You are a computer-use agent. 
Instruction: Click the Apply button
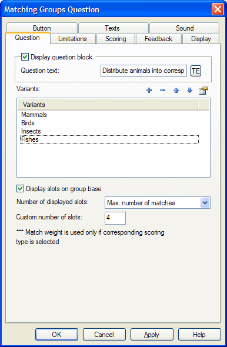(152, 335)
